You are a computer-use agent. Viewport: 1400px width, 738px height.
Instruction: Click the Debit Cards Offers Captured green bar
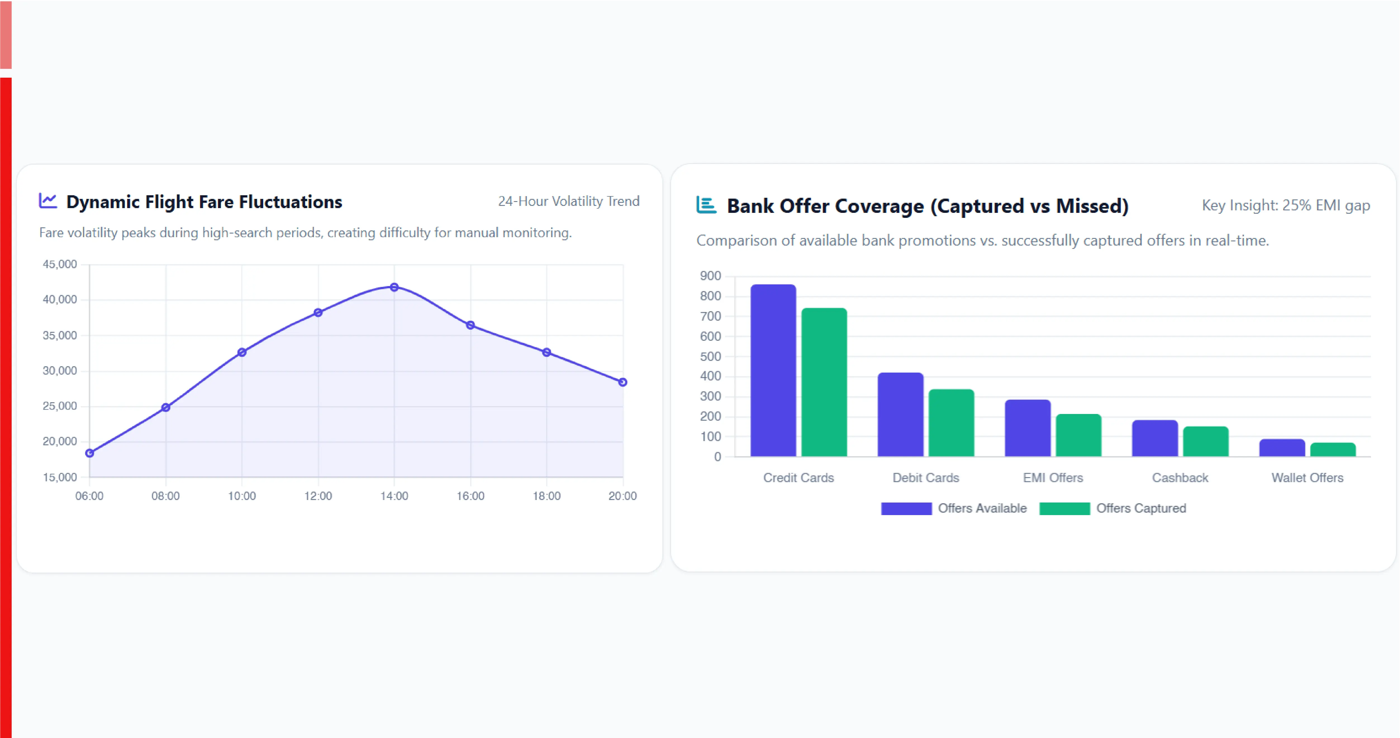[951, 423]
